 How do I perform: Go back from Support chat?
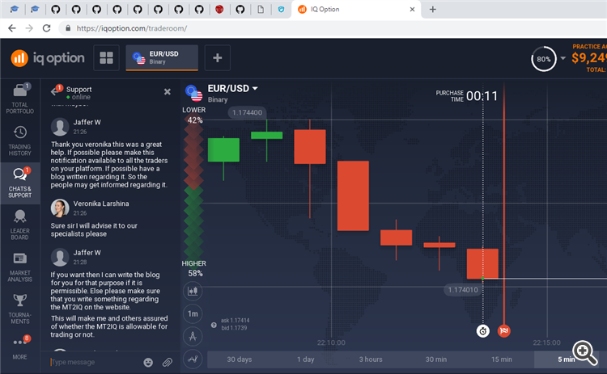tap(55, 91)
